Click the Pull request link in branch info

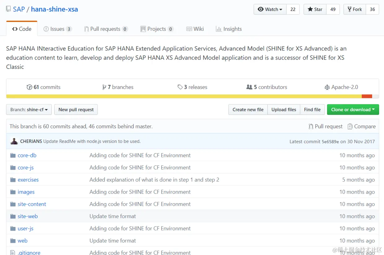tap(325, 126)
